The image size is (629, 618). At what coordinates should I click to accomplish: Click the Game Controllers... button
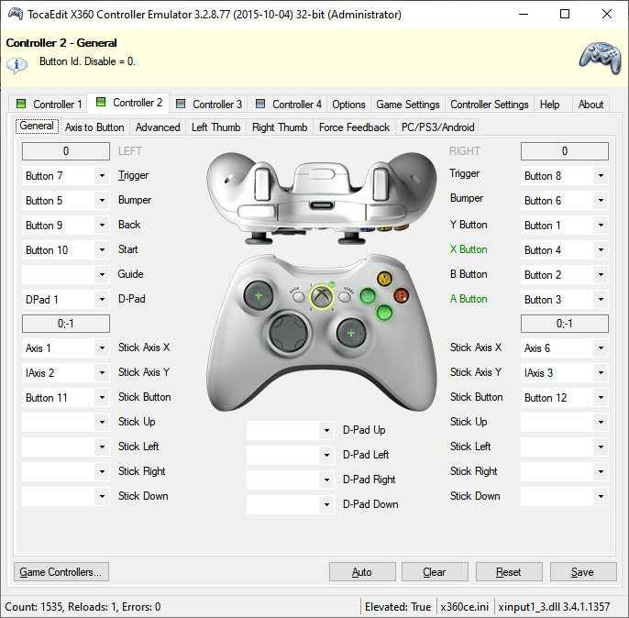[x=61, y=572]
